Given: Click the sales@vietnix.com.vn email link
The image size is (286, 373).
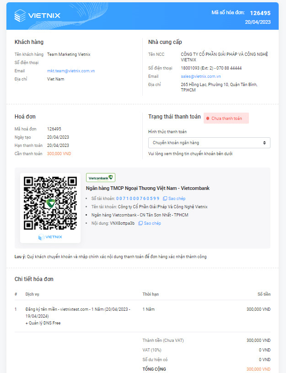Looking at the screenshot, I should [x=200, y=76].
